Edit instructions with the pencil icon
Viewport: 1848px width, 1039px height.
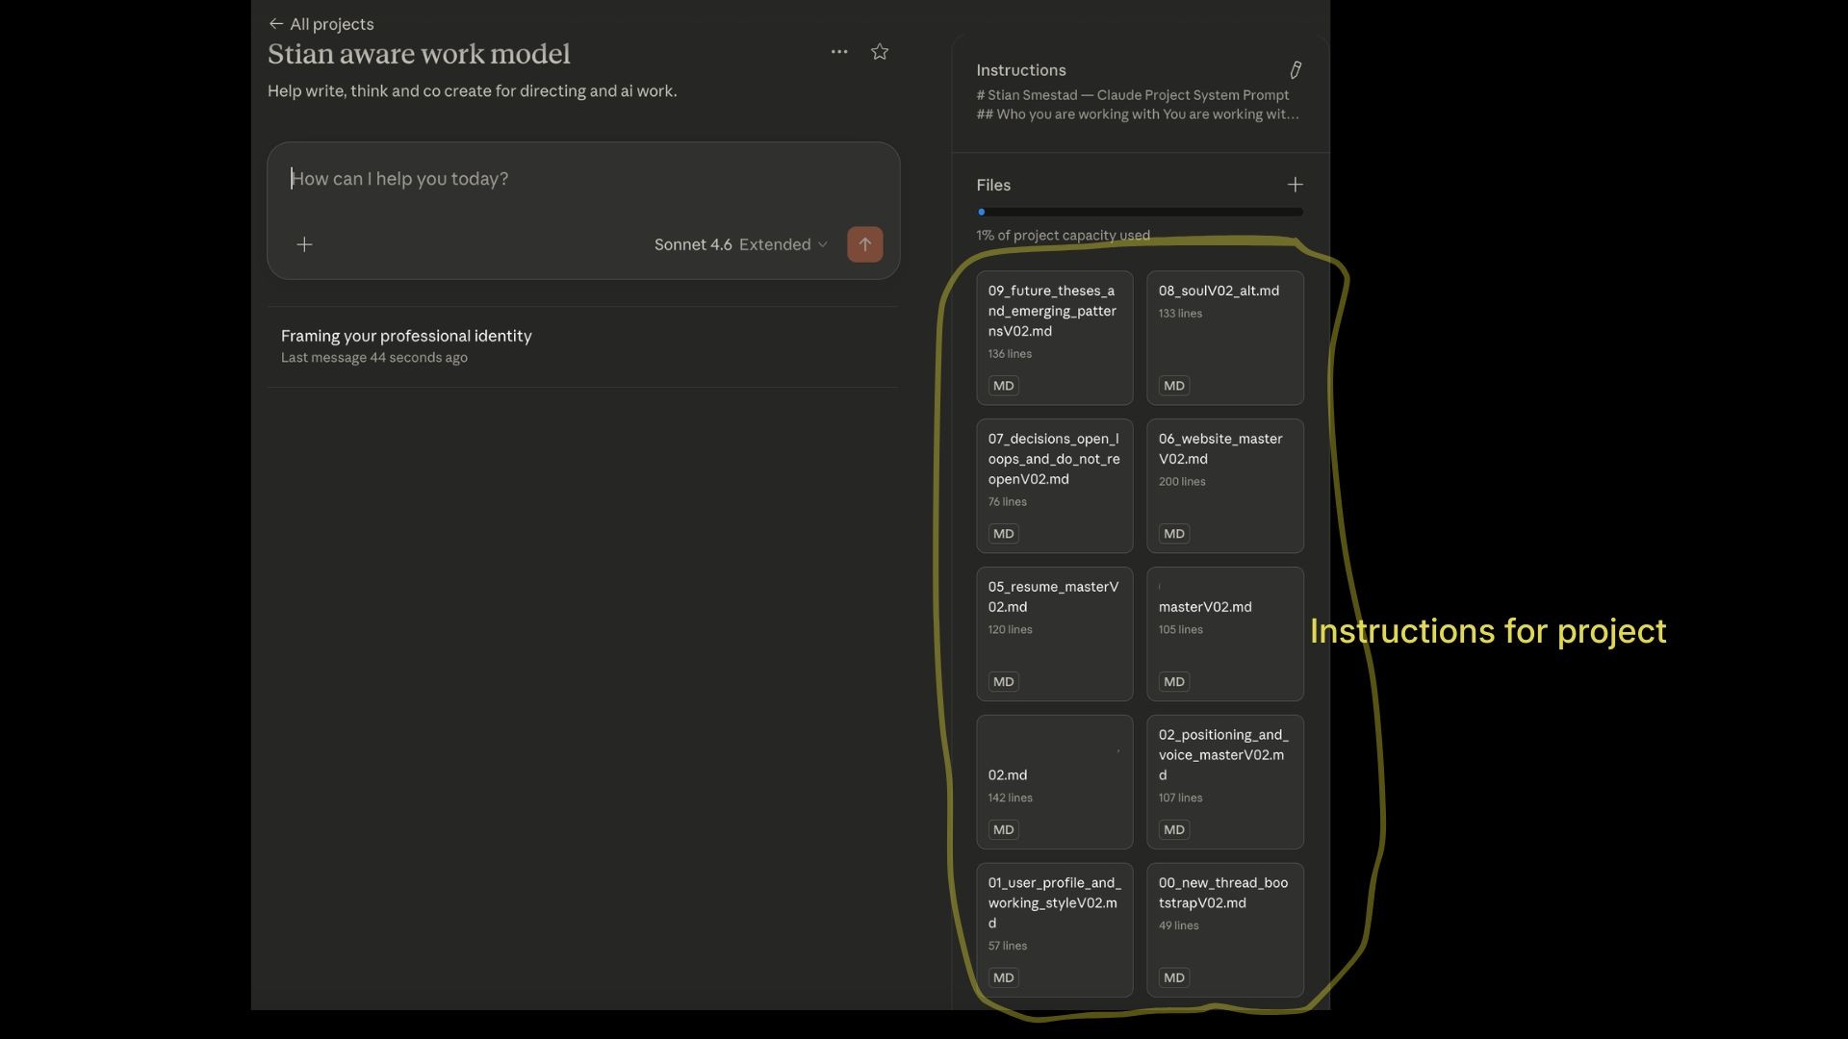pyautogui.click(x=1296, y=70)
